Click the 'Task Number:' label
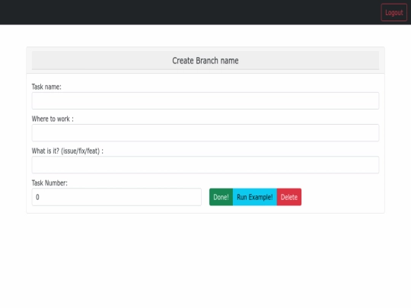The width and height of the screenshot is (411, 308). point(49,183)
